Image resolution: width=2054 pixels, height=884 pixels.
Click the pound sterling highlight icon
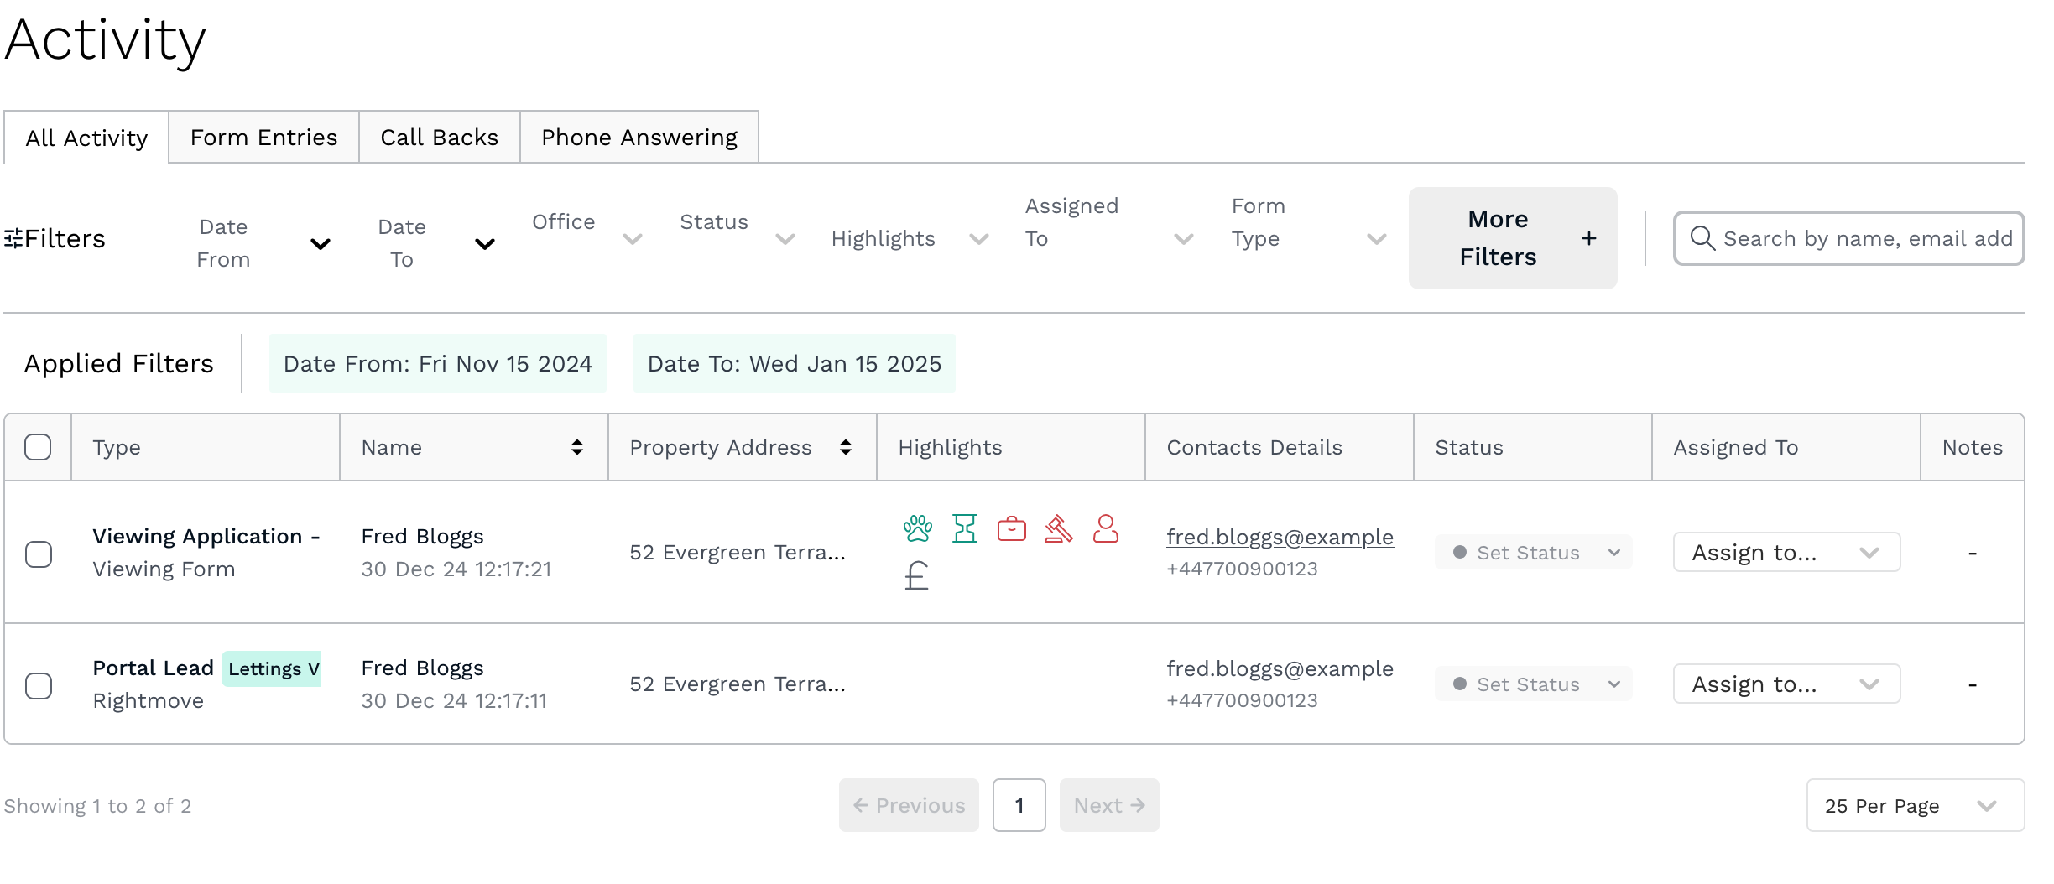tap(916, 576)
